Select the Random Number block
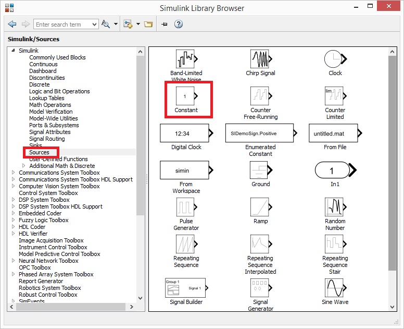 [335, 207]
